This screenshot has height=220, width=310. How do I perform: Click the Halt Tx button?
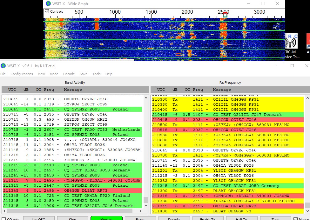[x=241, y=218]
